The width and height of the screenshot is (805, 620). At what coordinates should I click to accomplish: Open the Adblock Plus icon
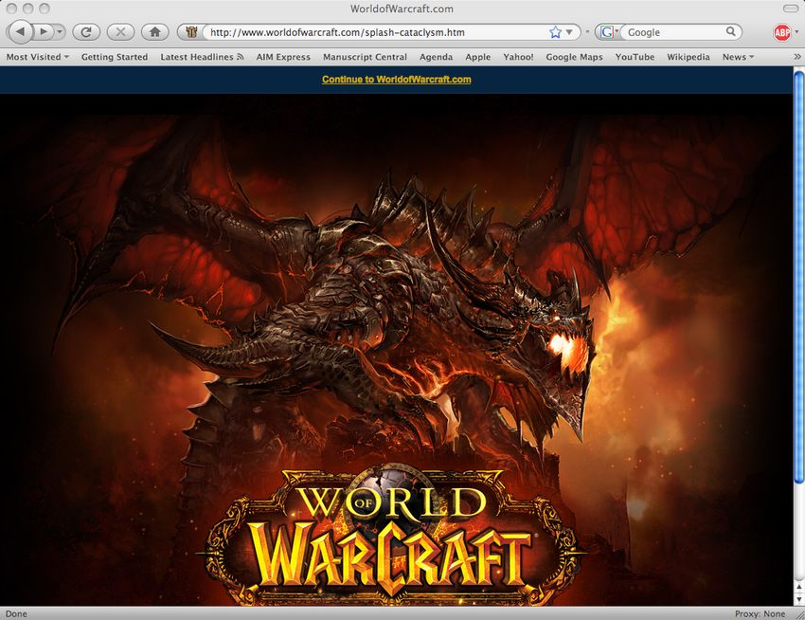coord(782,32)
